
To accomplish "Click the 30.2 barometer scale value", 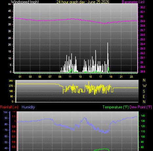I will point(142,7).
